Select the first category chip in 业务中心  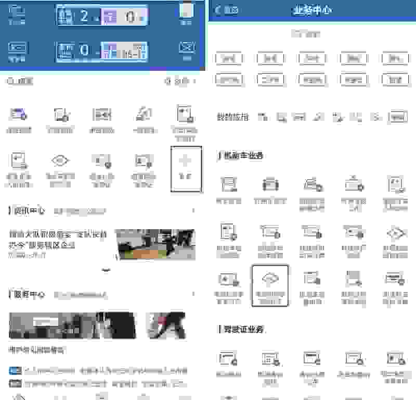point(228,58)
